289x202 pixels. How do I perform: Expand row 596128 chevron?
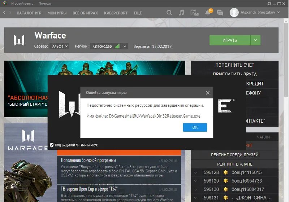(x=195, y=172)
